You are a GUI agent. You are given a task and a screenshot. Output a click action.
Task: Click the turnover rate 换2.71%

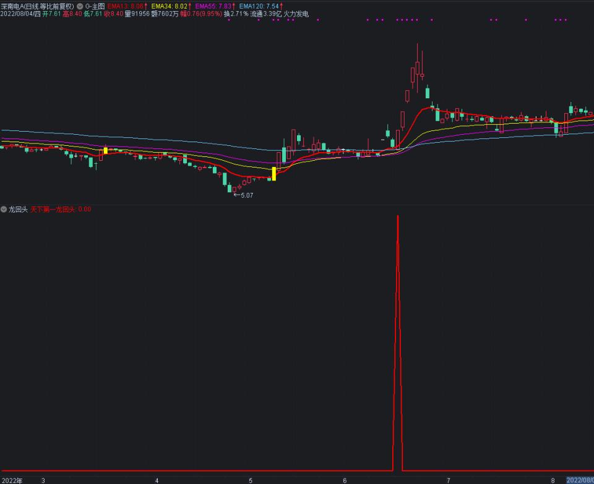coord(236,14)
